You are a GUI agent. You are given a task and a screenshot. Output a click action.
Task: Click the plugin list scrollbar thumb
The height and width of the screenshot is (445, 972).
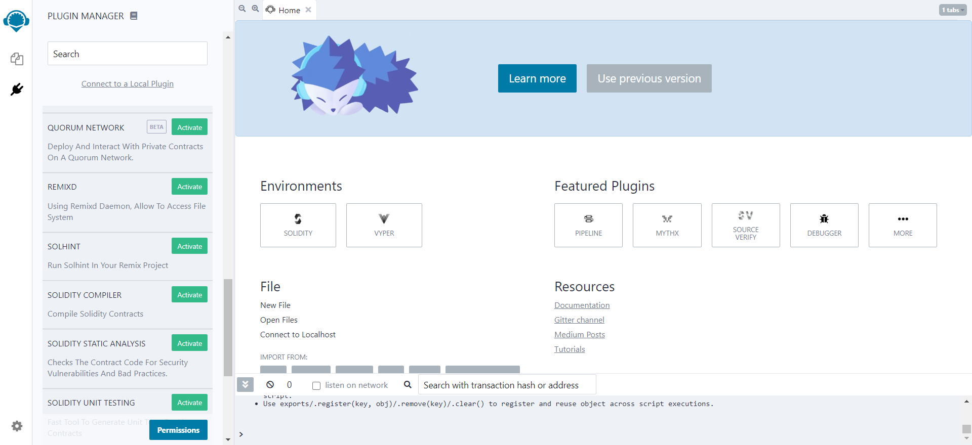[x=228, y=328]
